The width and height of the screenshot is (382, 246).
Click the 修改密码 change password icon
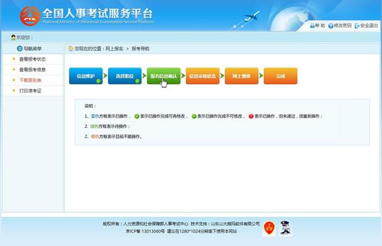[331, 25]
